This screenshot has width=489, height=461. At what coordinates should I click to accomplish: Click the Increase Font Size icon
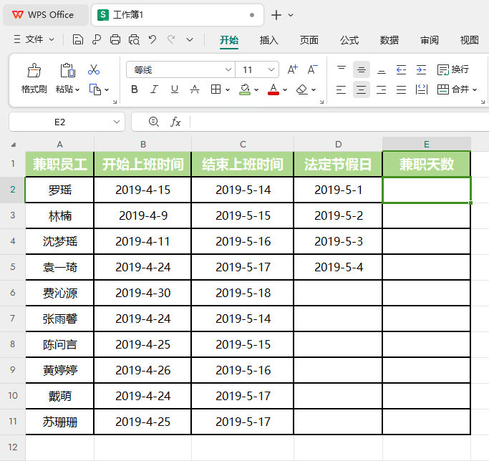pos(292,70)
